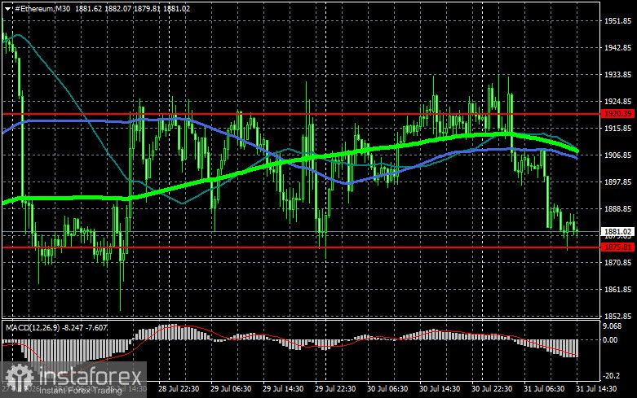The height and width of the screenshot is (398, 637).
Task: Select the lower red line at 1875.81
Action: pos(301,247)
